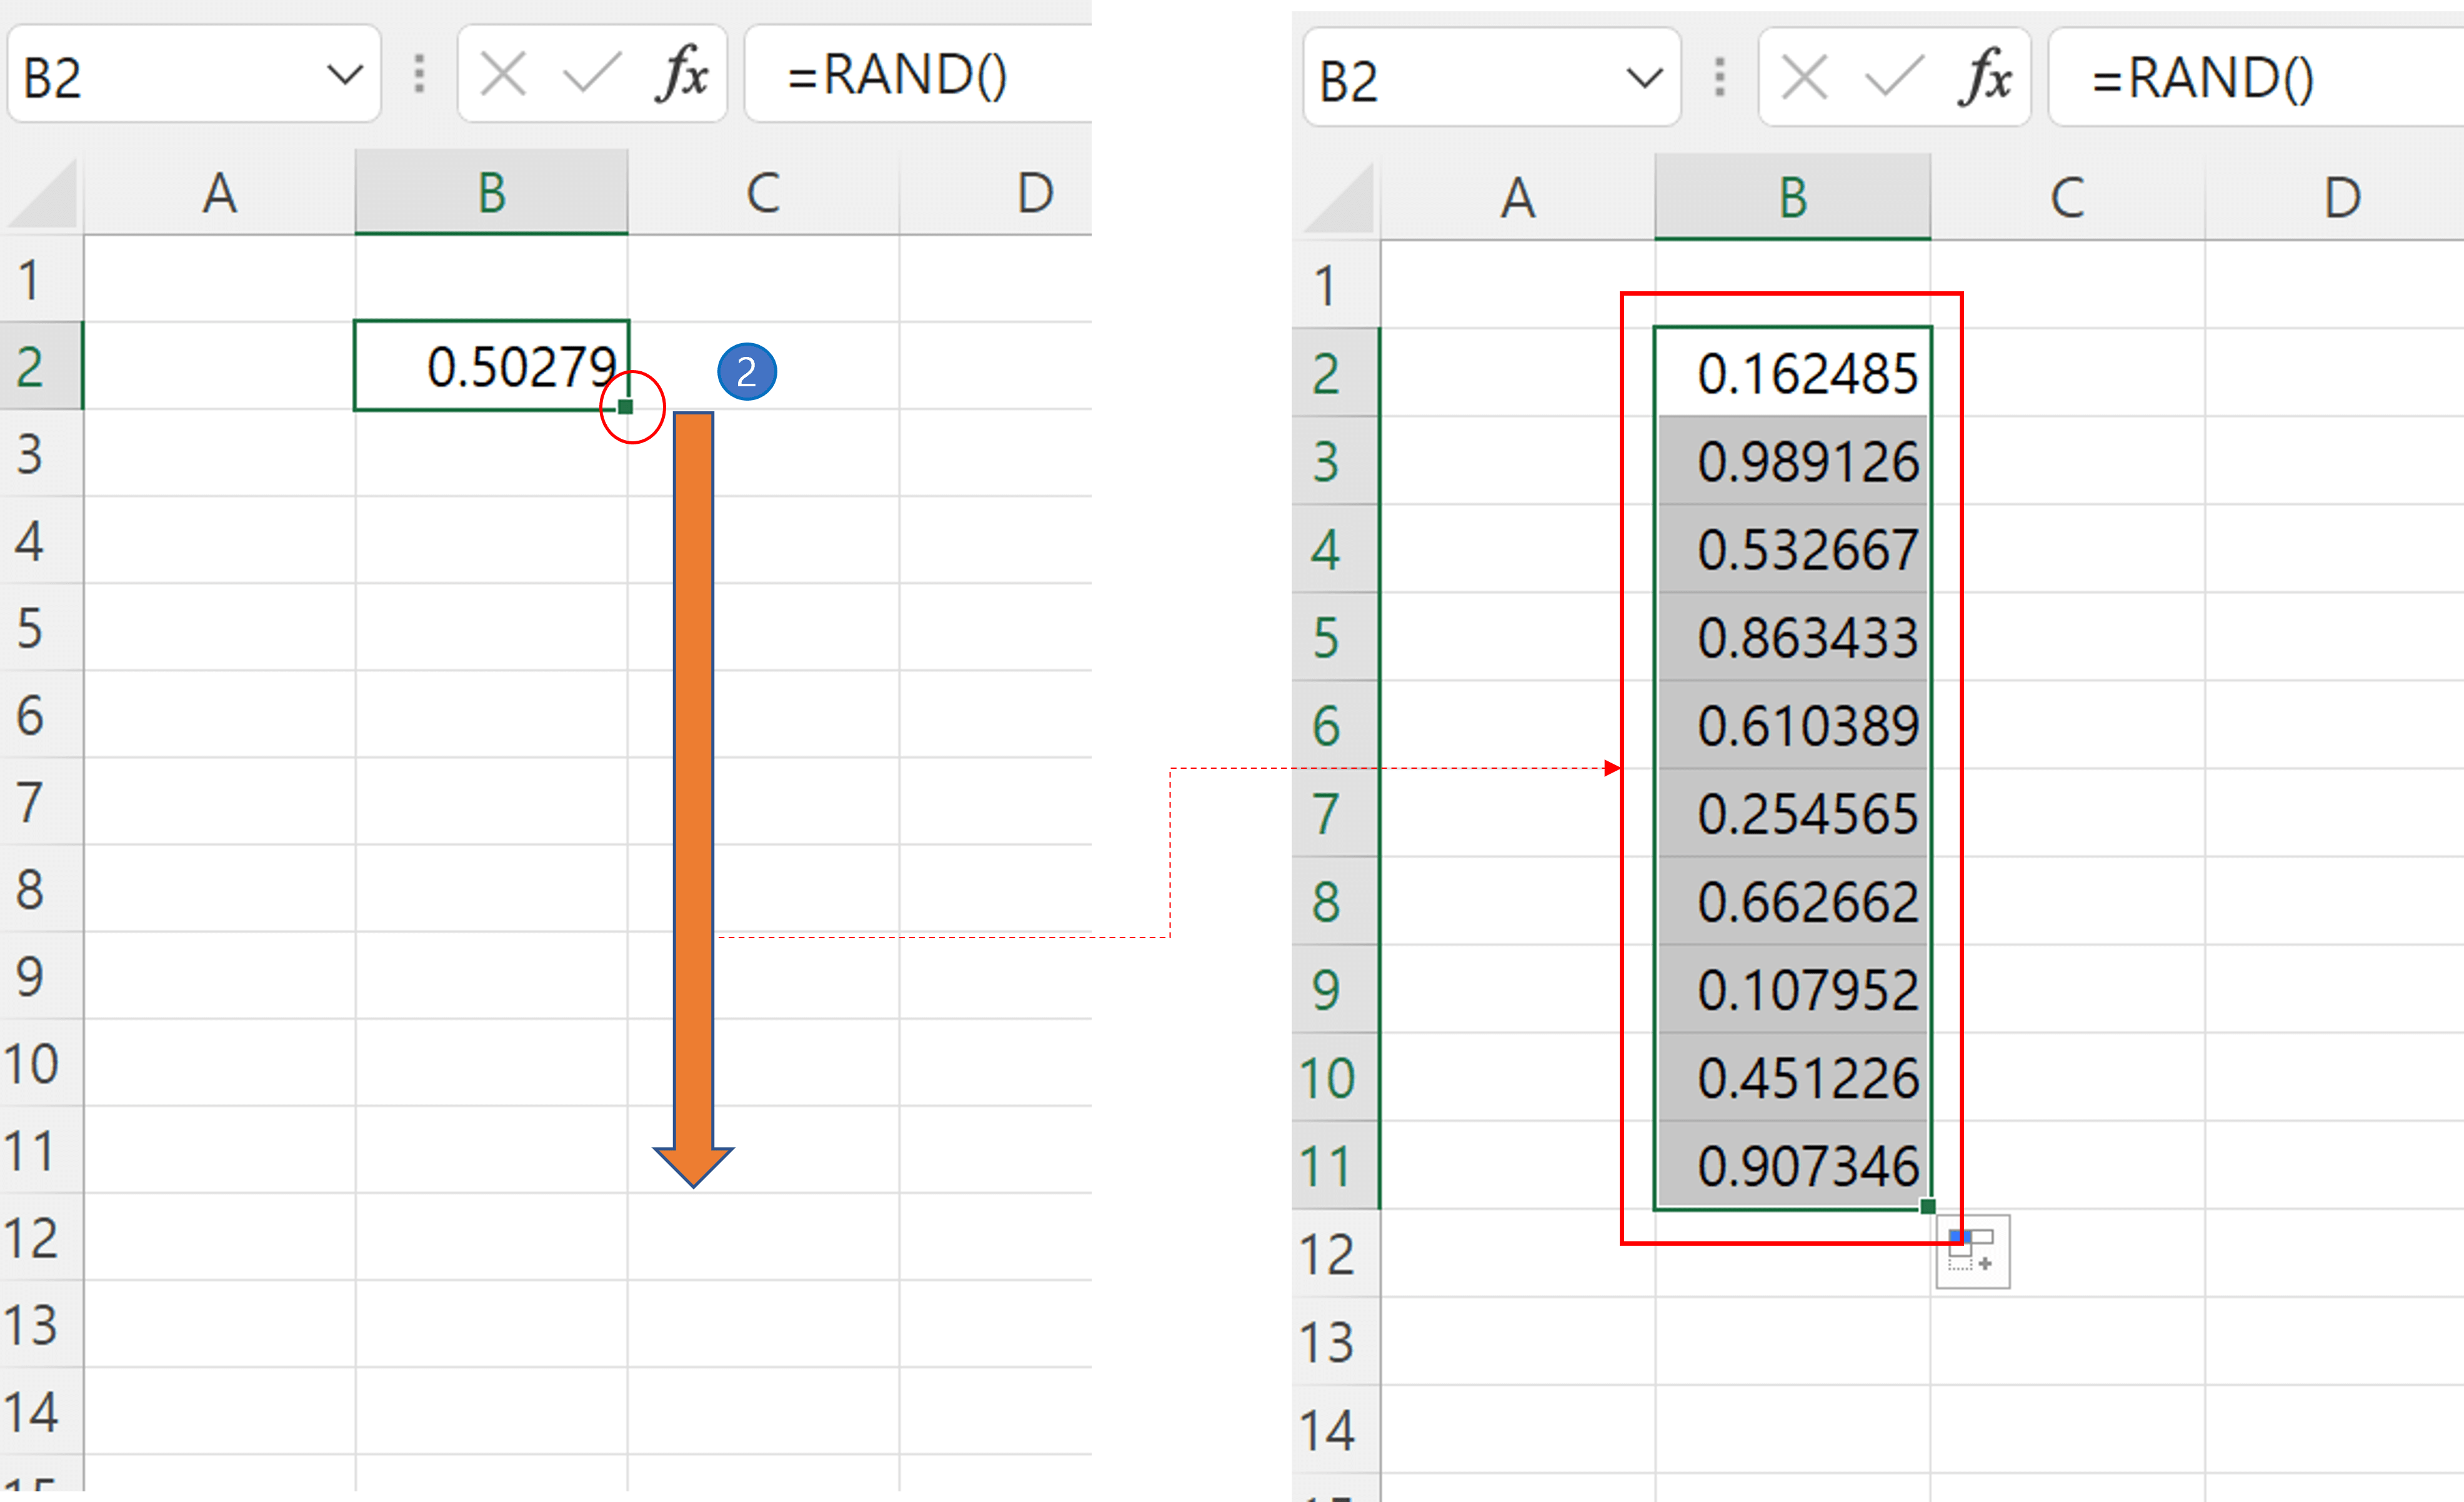Click formula bar handle dots in left sheet
2464x1502 pixels.
[419, 74]
